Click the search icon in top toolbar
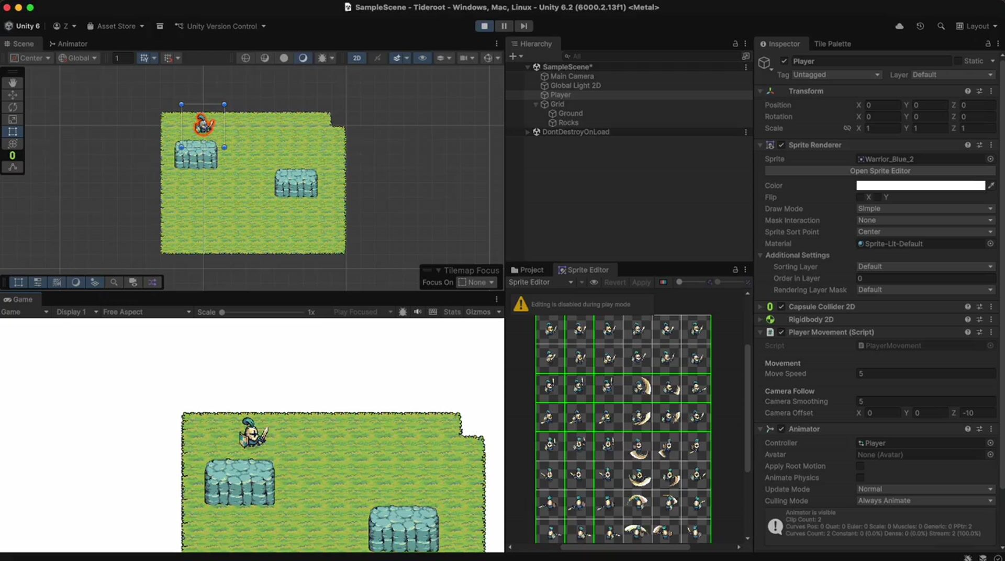The height and width of the screenshot is (561, 1005). point(941,26)
